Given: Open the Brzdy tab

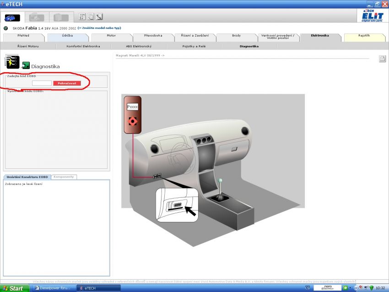Looking at the screenshot, I should point(237,37).
